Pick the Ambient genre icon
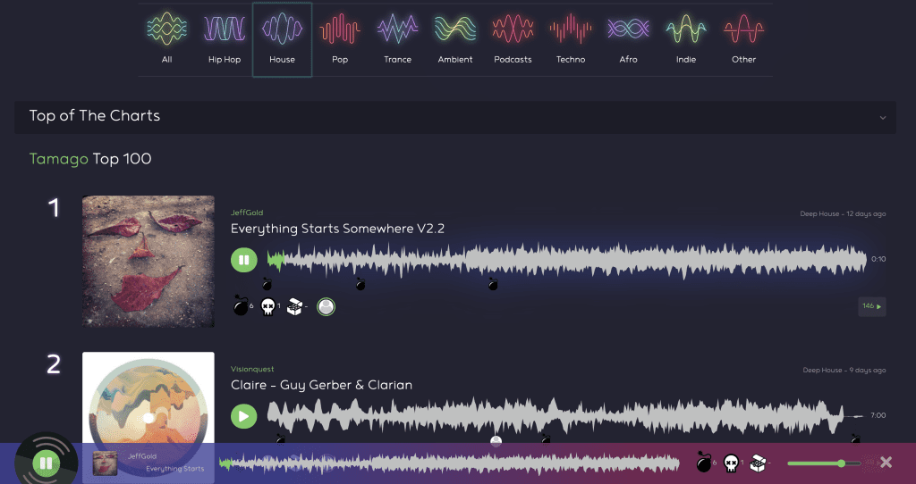 pos(455,29)
